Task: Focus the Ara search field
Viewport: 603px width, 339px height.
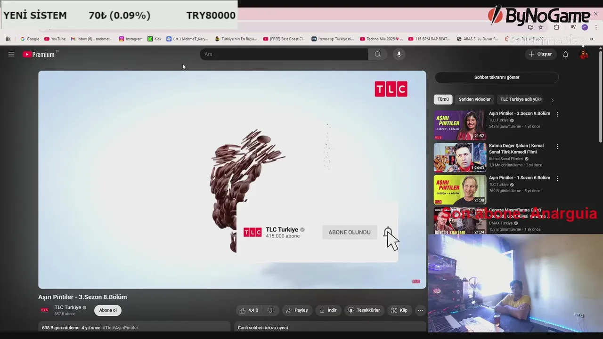Action: [284, 54]
